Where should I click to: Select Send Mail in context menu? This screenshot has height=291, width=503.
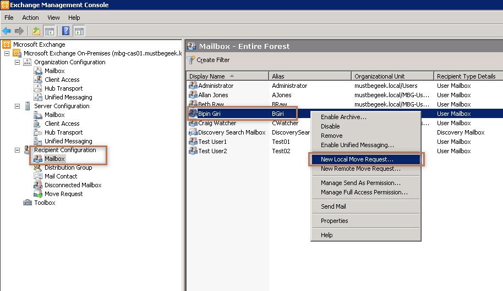(366, 206)
